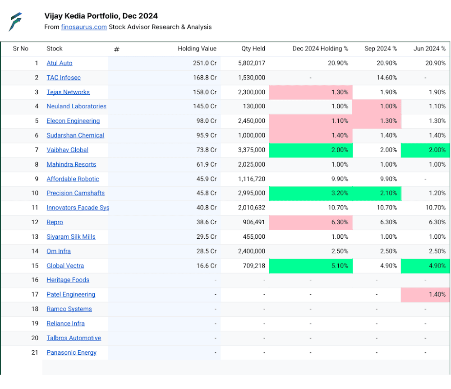The width and height of the screenshot is (451, 389).
Task: Open the Neuland Laboratories stock link
Action: 77,107
